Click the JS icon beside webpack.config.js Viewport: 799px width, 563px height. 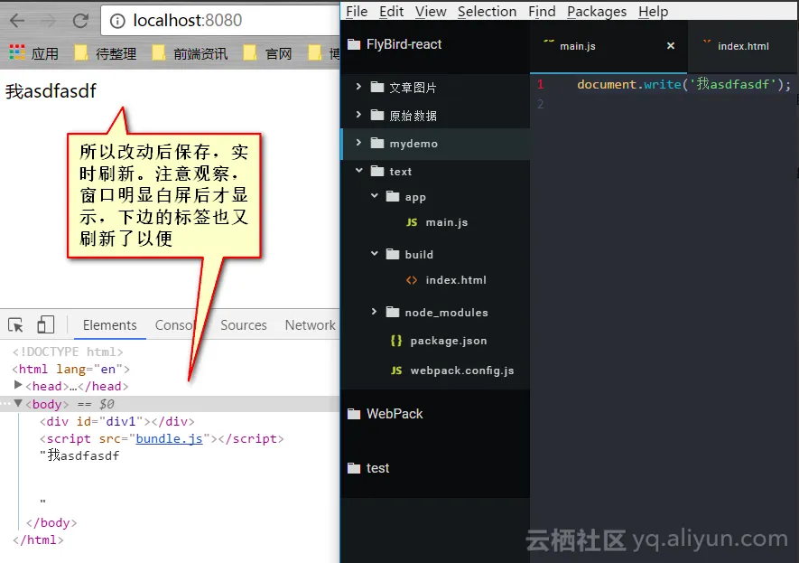[x=396, y=371]
